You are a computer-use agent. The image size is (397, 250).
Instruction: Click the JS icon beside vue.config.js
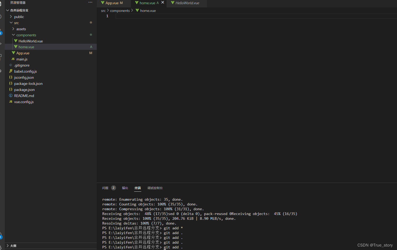click(11, 102)
